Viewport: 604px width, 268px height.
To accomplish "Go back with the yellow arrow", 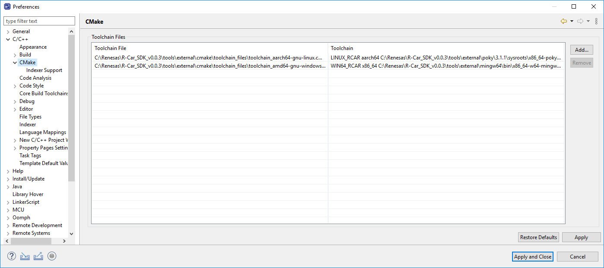I will 563,21.
